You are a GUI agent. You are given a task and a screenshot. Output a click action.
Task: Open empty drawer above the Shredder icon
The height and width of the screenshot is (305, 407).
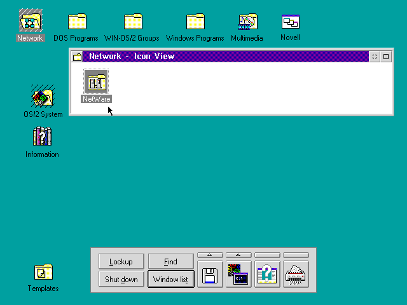tap(296, 255)
